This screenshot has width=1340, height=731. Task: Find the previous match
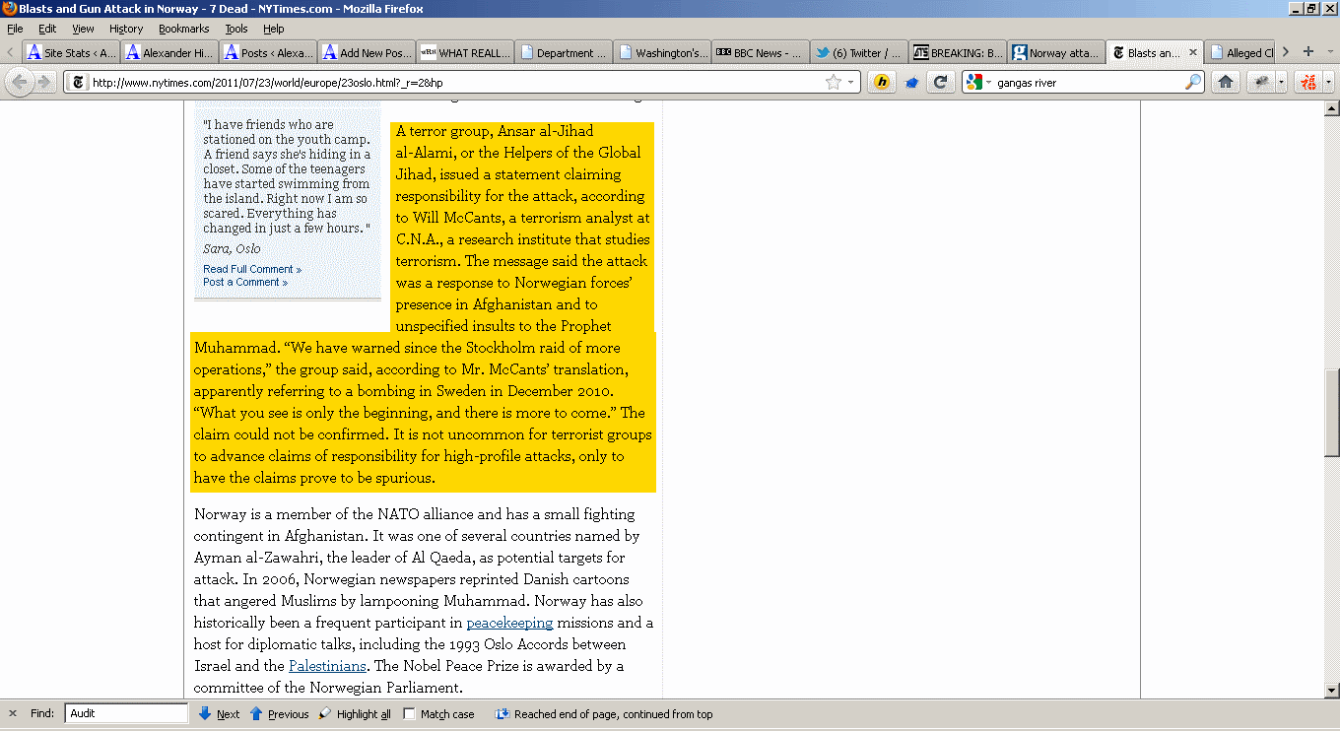pos(279,714)
